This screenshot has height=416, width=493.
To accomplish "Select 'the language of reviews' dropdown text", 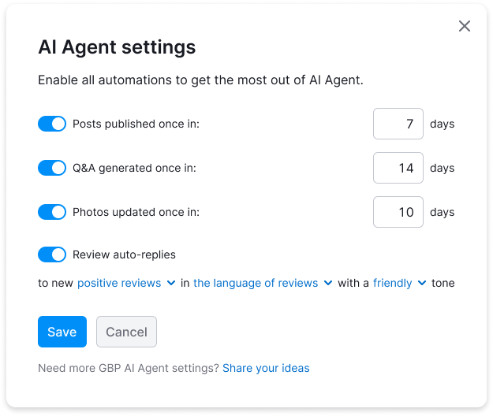I will point(256,283).
